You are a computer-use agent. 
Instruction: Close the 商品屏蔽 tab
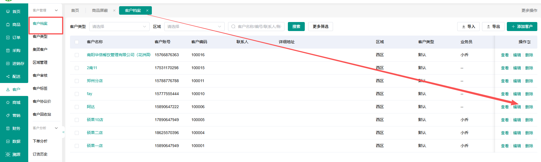point(114,10)
